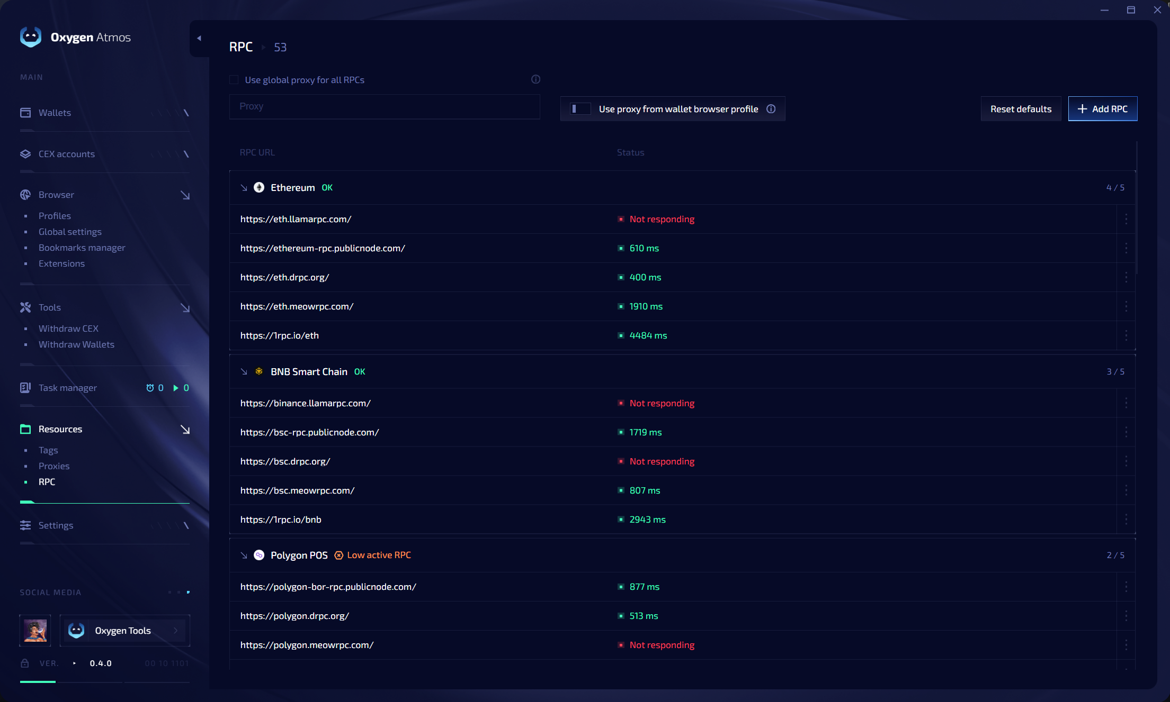Open the Oxygen Tools social link
Screen dimensions: 1170x702
tap(125, 631)
